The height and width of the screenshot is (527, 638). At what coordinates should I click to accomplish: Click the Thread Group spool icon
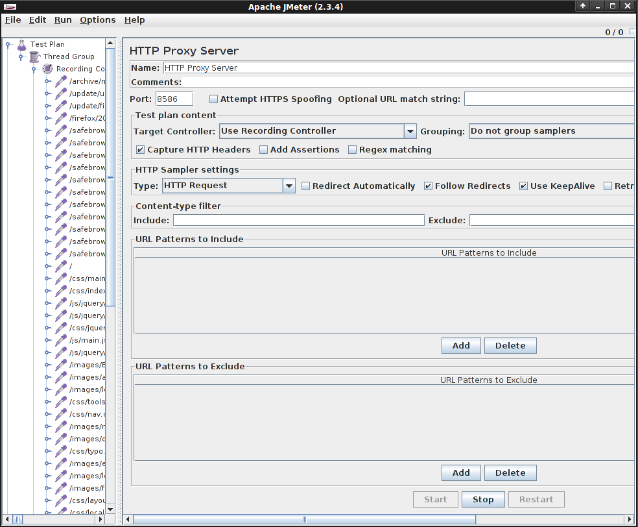tap(35, 56)
